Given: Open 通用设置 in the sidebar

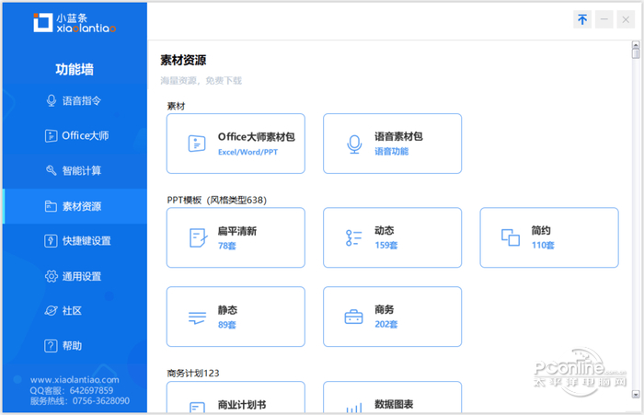Looking at the screenshot, I should 75,276.
